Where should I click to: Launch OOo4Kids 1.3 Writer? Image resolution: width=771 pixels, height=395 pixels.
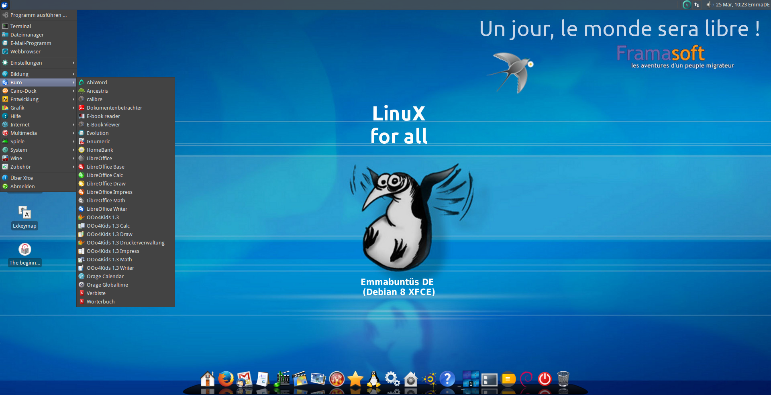pyautogui.click(x=126, y=268)
